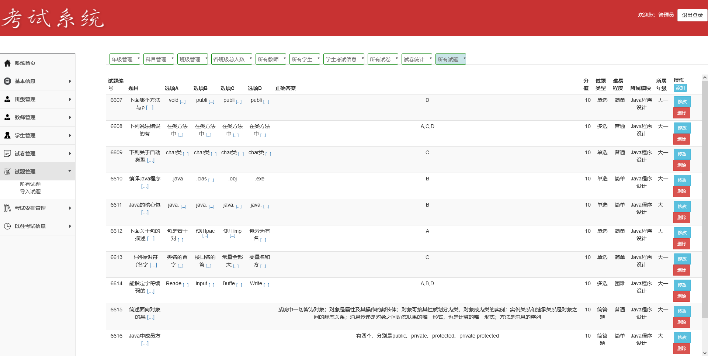Screen dimensions: 708x356
Task: Close the 学生考试信息 tab
Action: 362,58
